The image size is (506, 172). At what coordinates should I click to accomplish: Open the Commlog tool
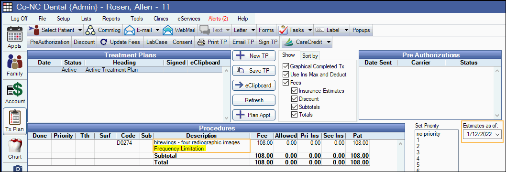[103, 30]
